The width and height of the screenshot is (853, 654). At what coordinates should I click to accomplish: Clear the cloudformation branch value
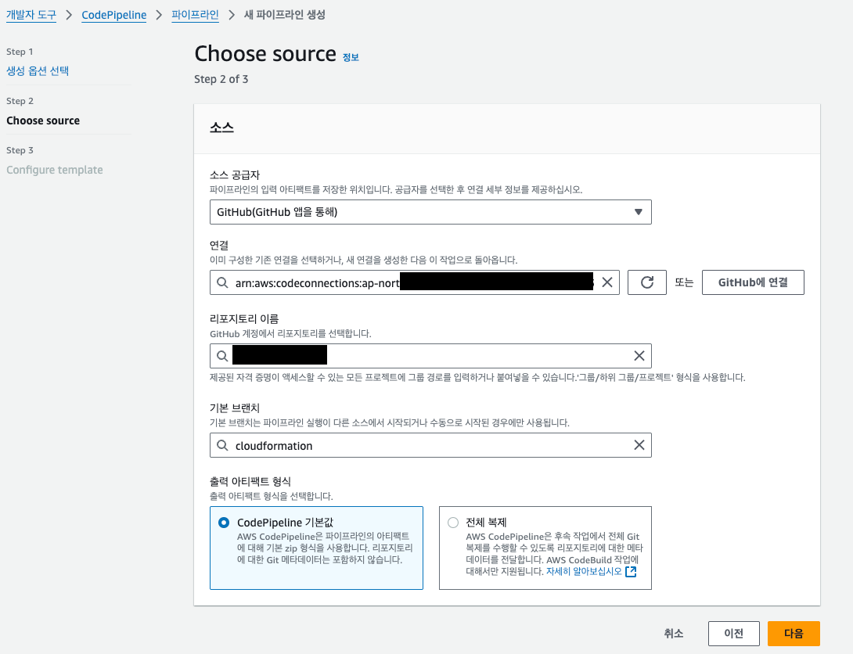[x=639, y=445]
